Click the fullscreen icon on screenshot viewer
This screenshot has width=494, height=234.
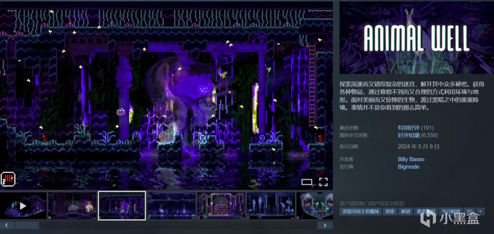pos(323,182)
